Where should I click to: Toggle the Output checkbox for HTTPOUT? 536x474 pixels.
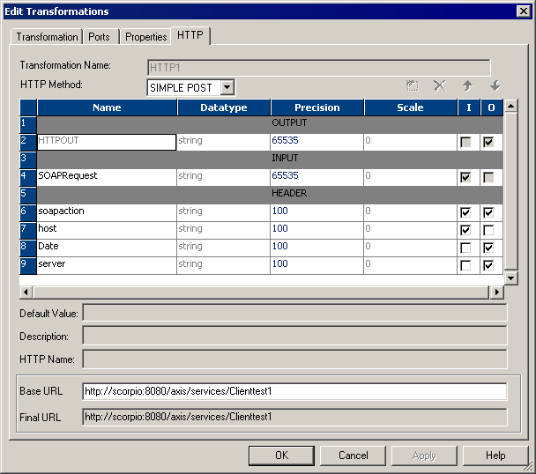pyautogui.click(x=488, y=142)
